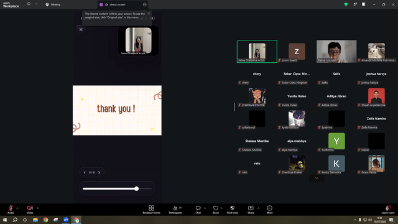Click the Aditya Jibran participant name
The image size is (398, 224).
336,96
